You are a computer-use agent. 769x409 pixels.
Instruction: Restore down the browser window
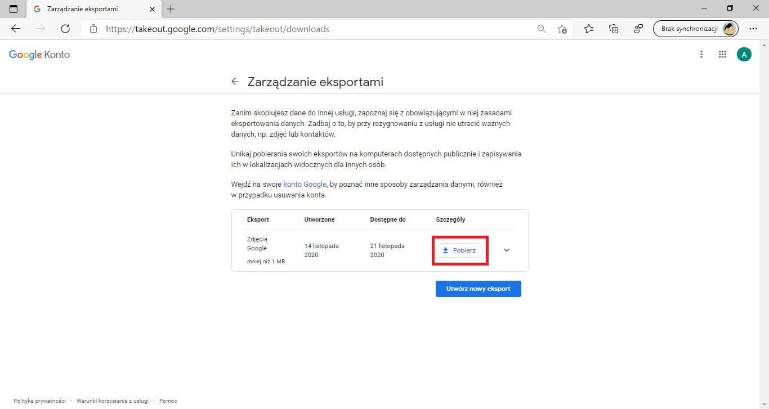click(730, 8)
